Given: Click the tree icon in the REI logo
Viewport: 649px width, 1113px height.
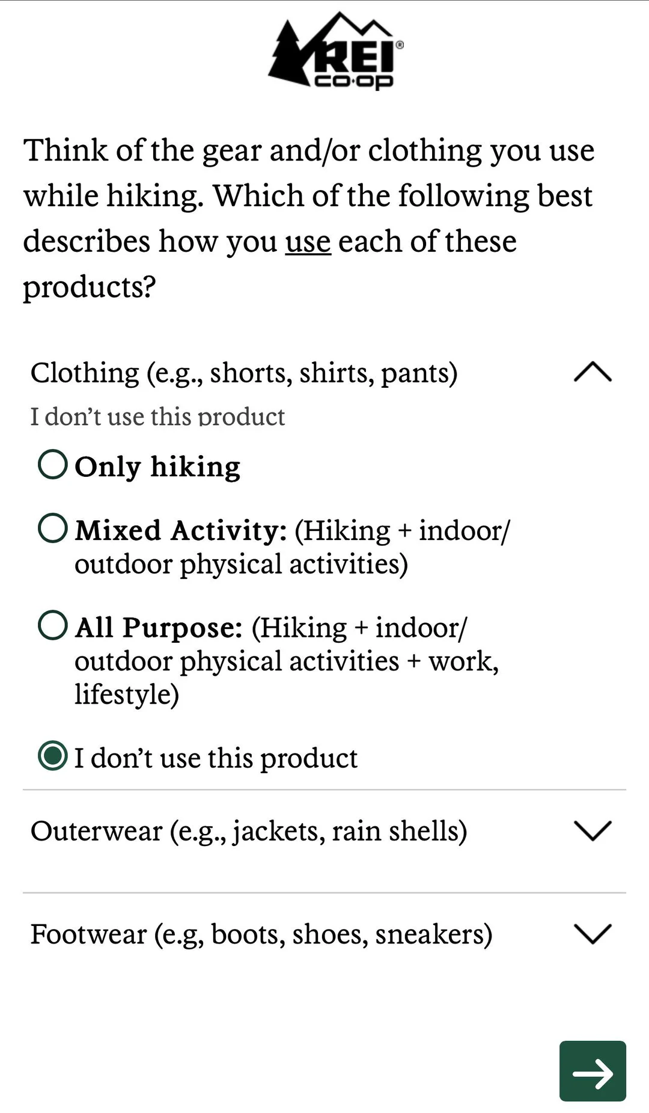Looking at the screenshot, I should pyautogui.click(x=287, y=54).
